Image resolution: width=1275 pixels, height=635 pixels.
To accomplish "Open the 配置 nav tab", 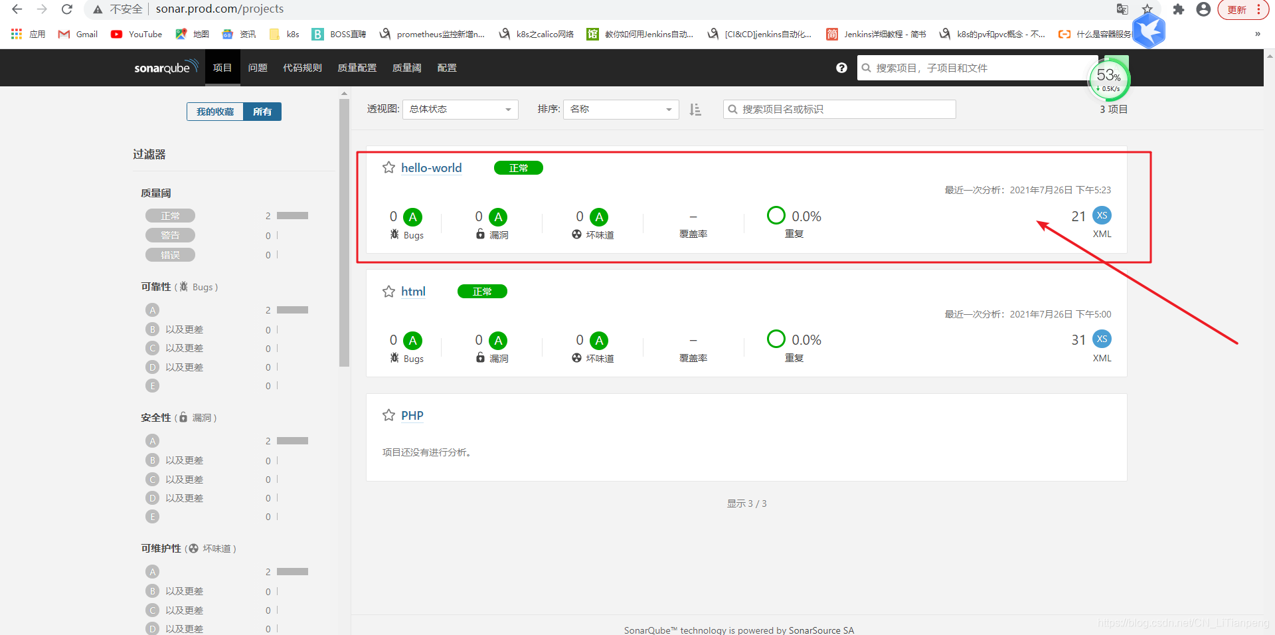I will (x=447, y=68).
